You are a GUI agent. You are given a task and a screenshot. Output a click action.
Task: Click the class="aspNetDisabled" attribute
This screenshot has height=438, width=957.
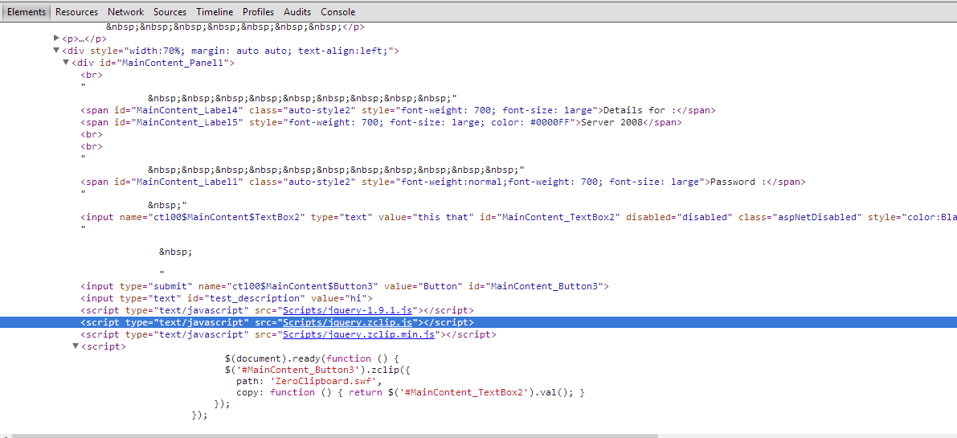click(800, 217)
